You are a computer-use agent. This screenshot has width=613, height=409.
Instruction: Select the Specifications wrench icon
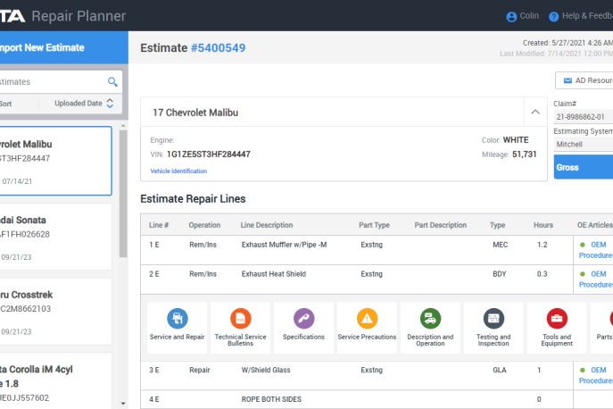pos(303,319)
